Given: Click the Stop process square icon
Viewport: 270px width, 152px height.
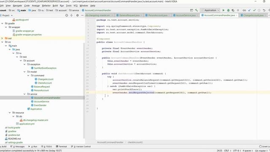Looking at the screenshot, I should pos(238,10).
